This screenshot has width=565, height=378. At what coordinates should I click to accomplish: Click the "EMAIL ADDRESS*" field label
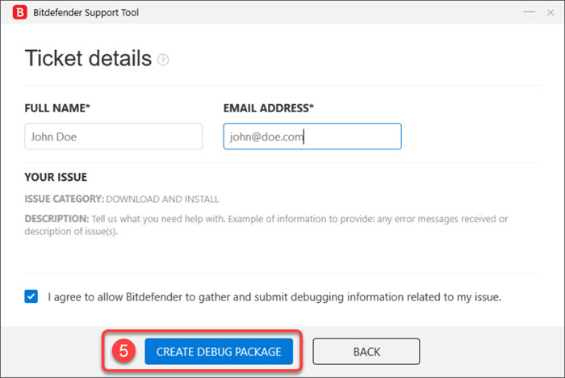pos(269,108)
